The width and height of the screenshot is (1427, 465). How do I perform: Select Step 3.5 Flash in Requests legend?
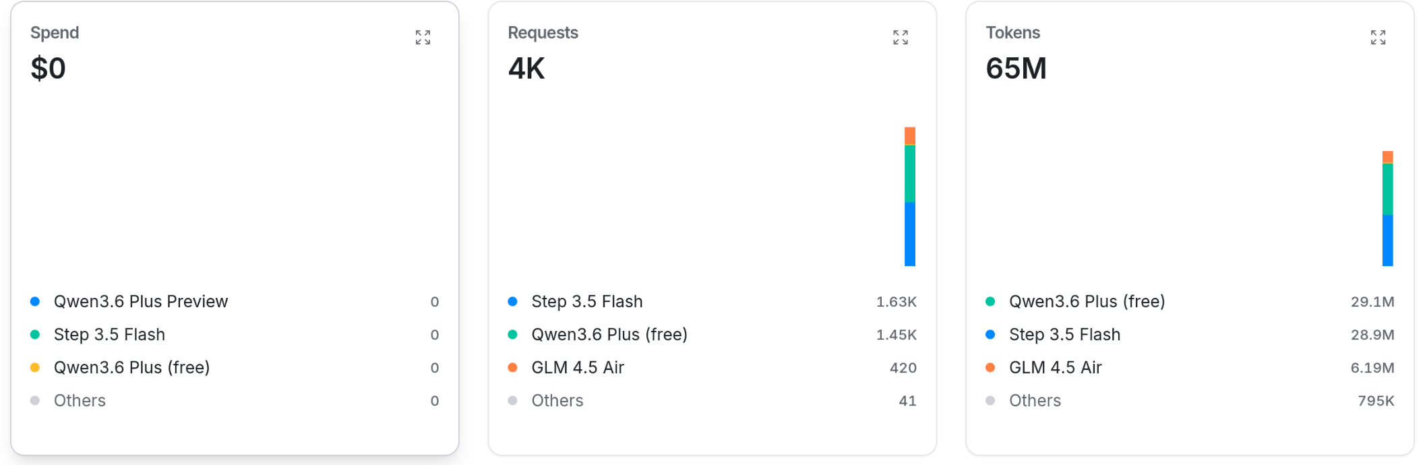click(x=586, y=301)
